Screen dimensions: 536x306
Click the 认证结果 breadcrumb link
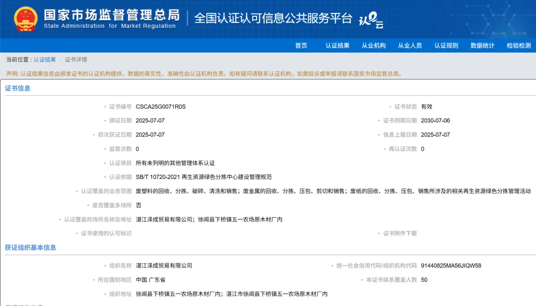(45, 60)
